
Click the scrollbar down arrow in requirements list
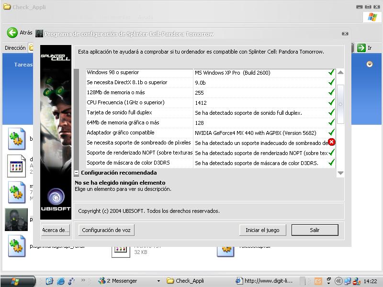coord(340,173)
